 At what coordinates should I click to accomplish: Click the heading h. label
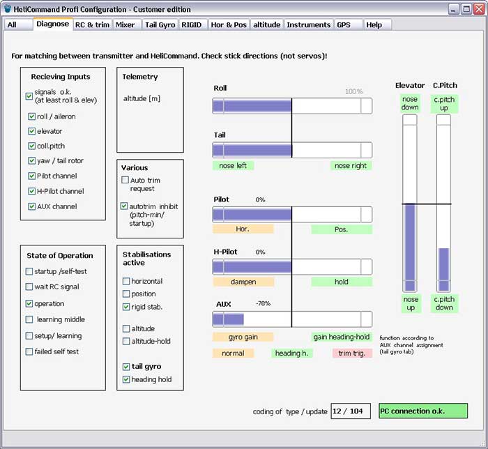click(292, 353)
